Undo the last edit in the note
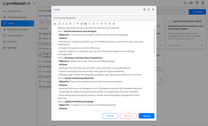The height and width of the screenshot is (126, 208). click(106, 24)
